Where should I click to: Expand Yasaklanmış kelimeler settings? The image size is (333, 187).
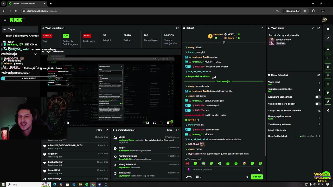pyautogui.click(x=319, y=124)
